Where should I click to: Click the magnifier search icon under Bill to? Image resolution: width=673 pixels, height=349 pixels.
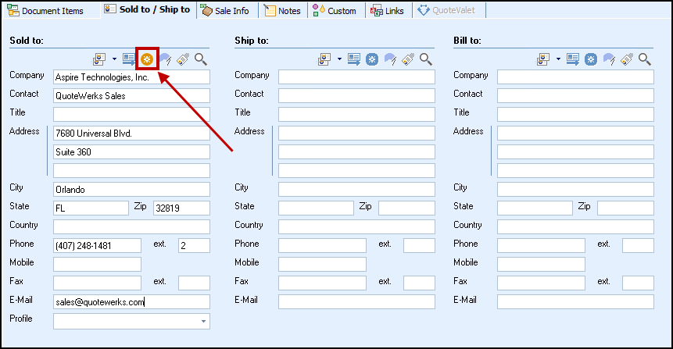pos(645,59)
